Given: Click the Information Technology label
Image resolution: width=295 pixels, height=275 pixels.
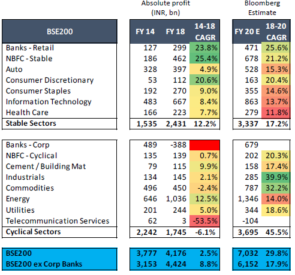Looking at the screenshot, I should 49,102.
